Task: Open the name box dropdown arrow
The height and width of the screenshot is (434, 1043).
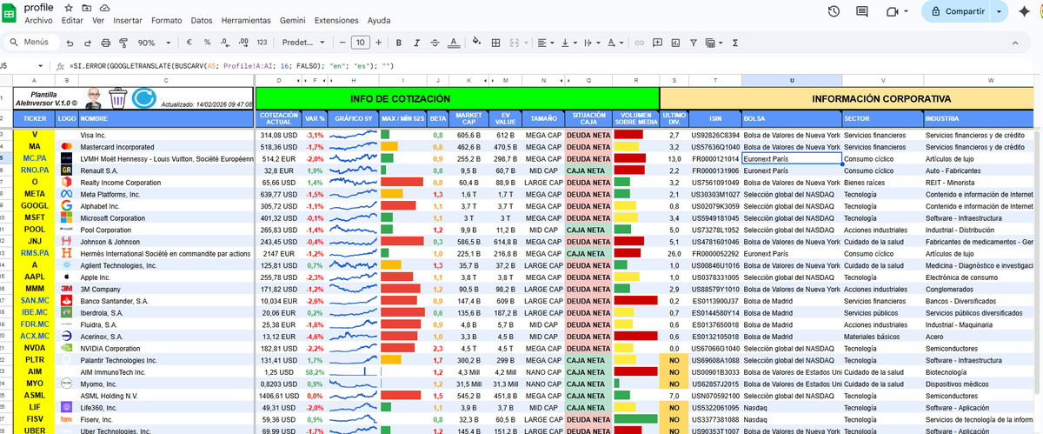Action: click(x=40, y=66)
